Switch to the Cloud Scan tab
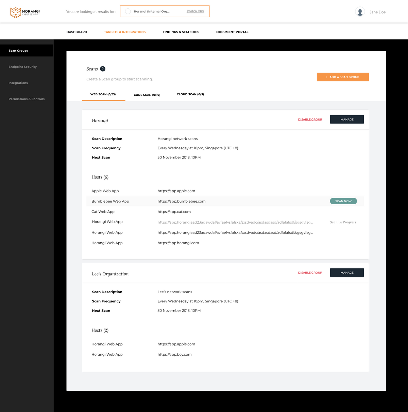The width and height of the screenshot is (408, 412). coord(190,94)
